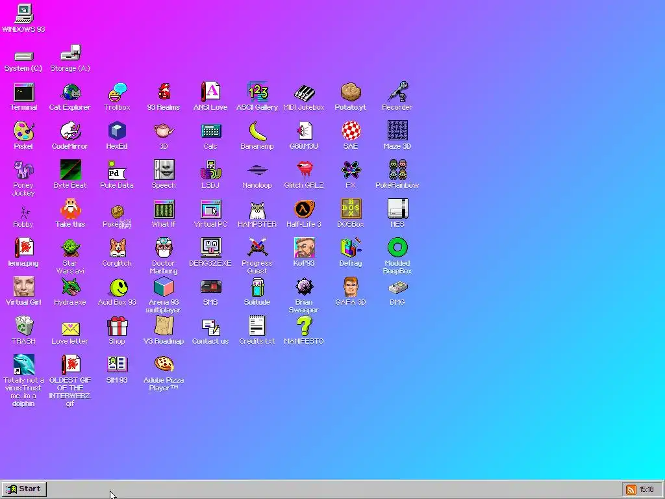The height and width of the screenshot is (499, 665).
Task: Open Brian Sweeper mine icon
Action: click(304, 287)
